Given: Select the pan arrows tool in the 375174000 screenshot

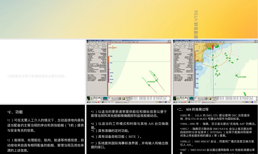Looking at the screenshot, I should coord(196,98).
